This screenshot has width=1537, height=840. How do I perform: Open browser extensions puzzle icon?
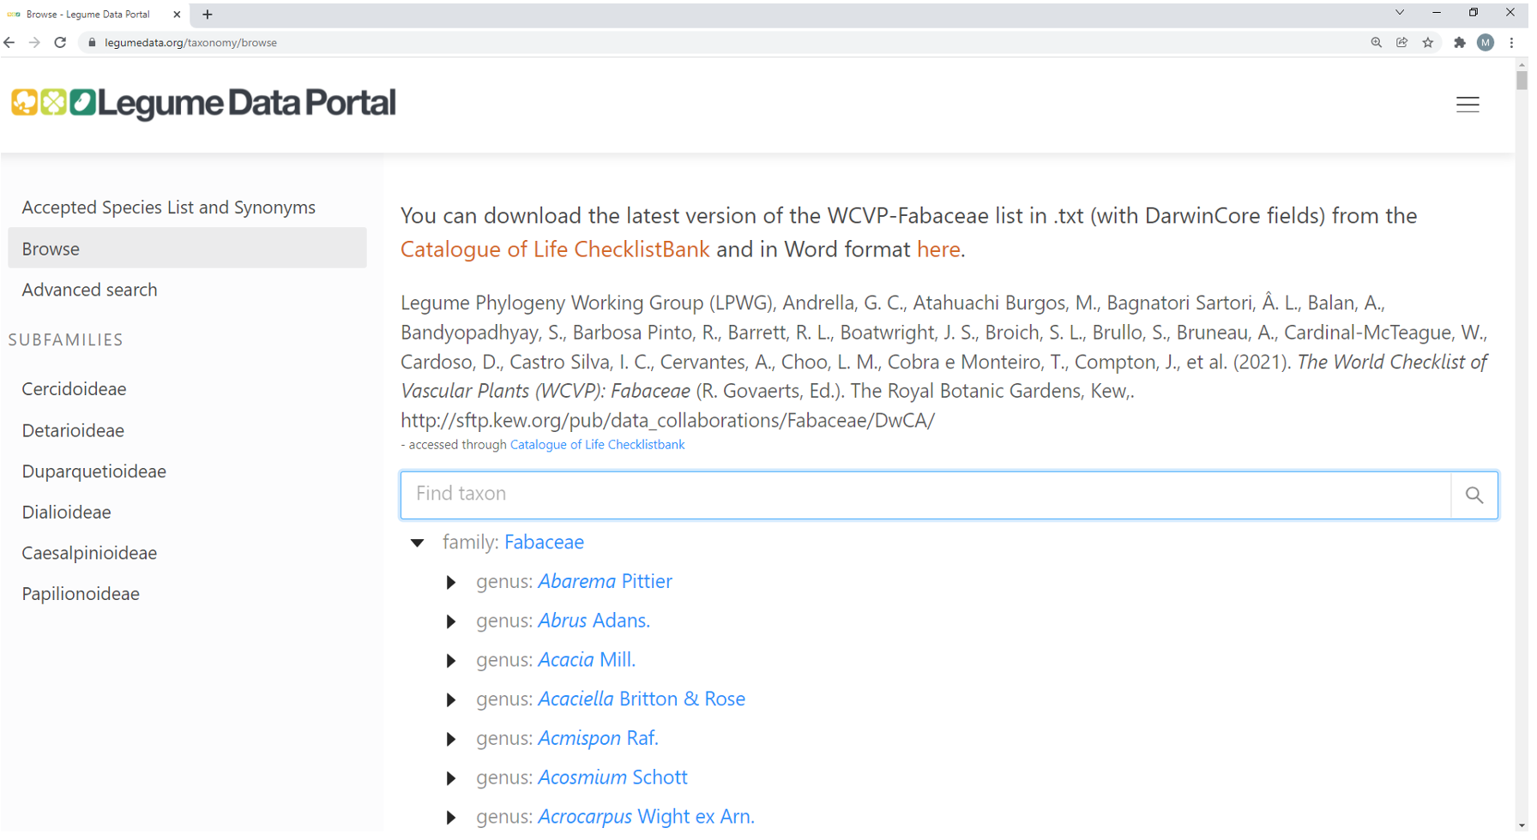tap(1459, 43)
